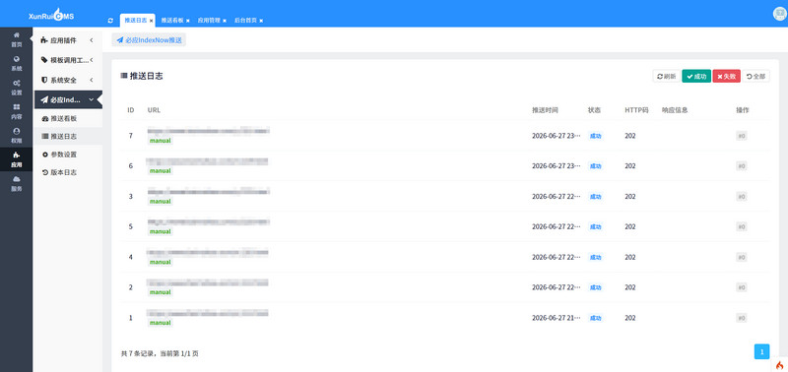788x372 pixels.
Task: Click the 202 HTTP code in row 5
Action: click(x=630, y=226)
